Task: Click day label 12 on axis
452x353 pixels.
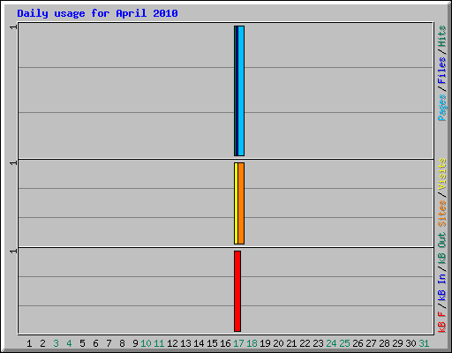Action: click(172, 343)
